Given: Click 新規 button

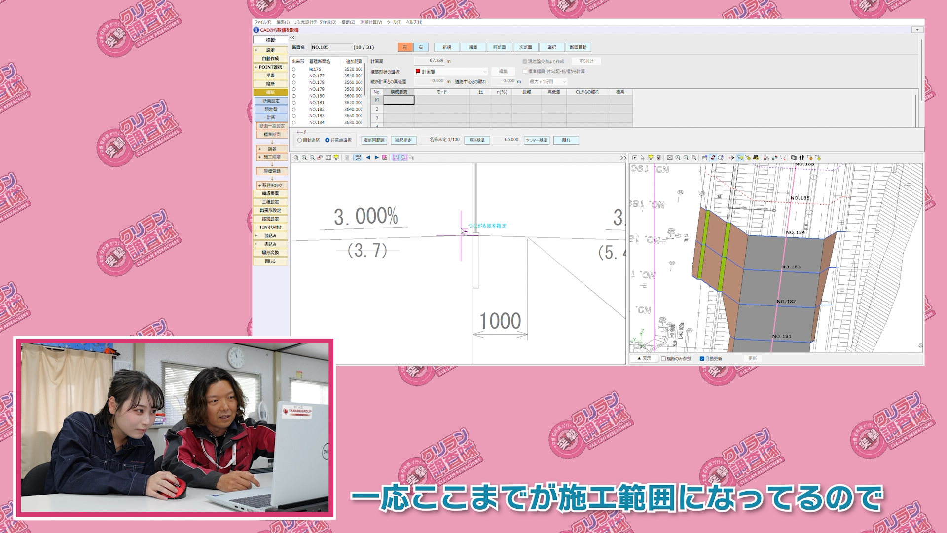Looking at the screenshot, I should click(447, 47).
